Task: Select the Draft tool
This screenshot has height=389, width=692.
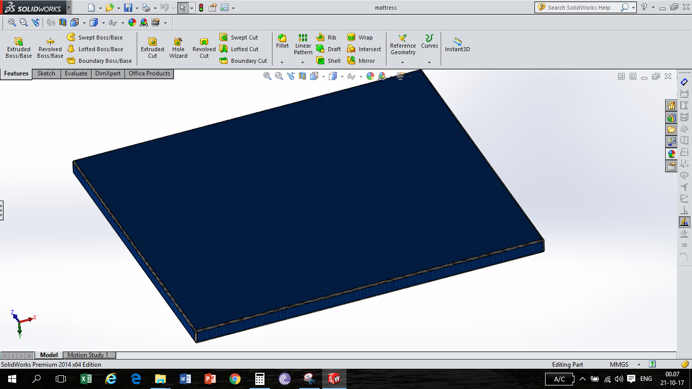Action: pyautogui.click(x=328, y=49)
